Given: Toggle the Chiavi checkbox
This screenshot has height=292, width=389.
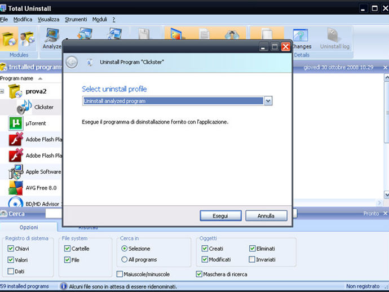Looking at the screenshot, I should [x=11, y=249].
